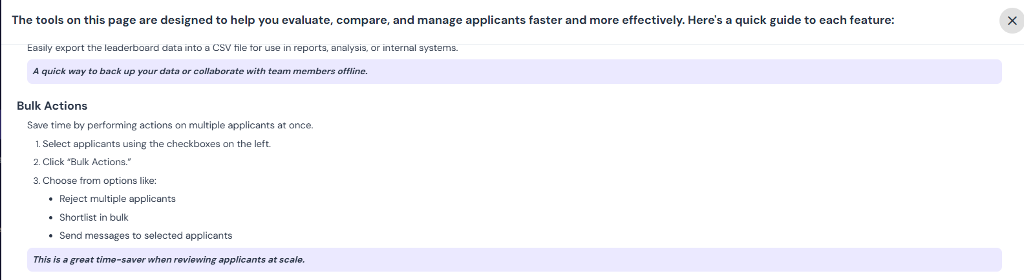
Task: Select the "Bulk Actions" section heading
Action: tap(52, 106)
